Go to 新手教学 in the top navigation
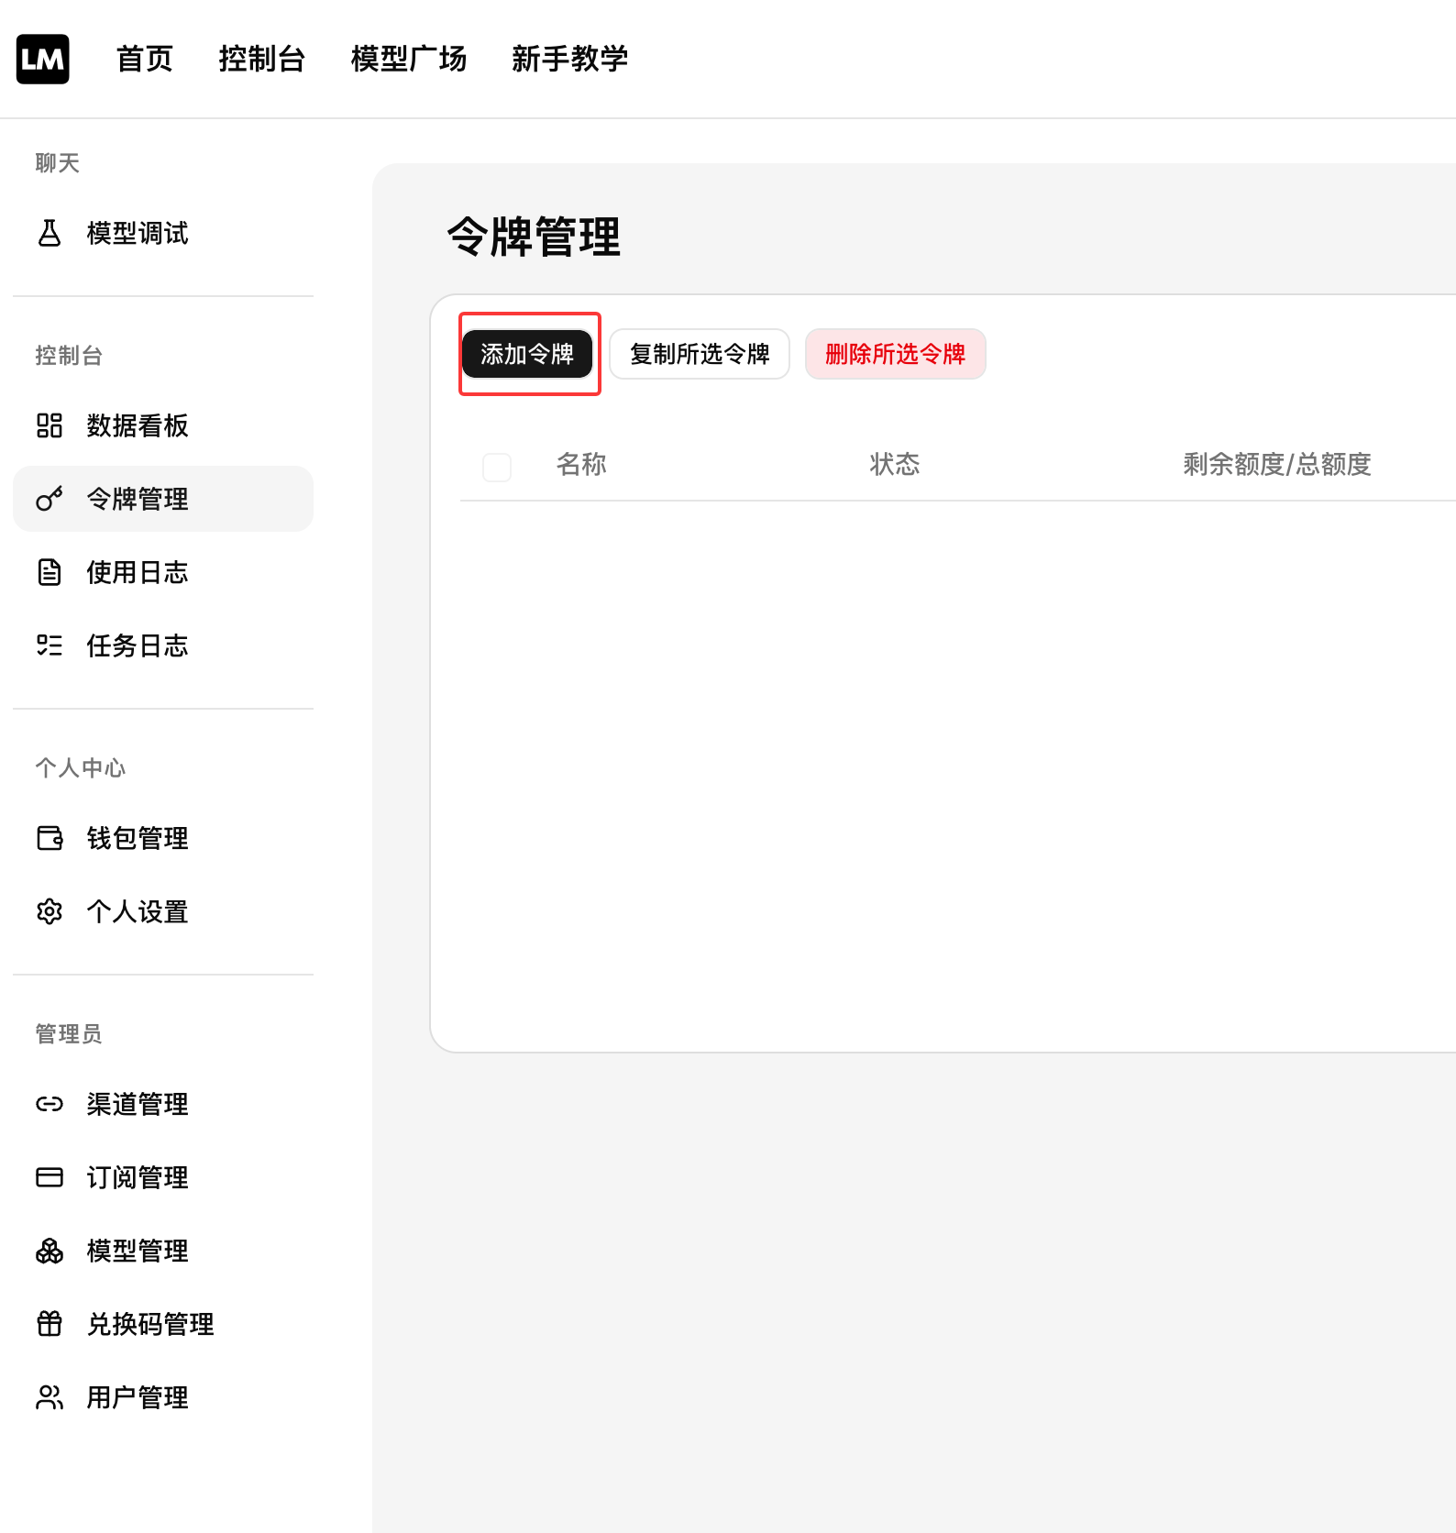 tap(569, 60)
